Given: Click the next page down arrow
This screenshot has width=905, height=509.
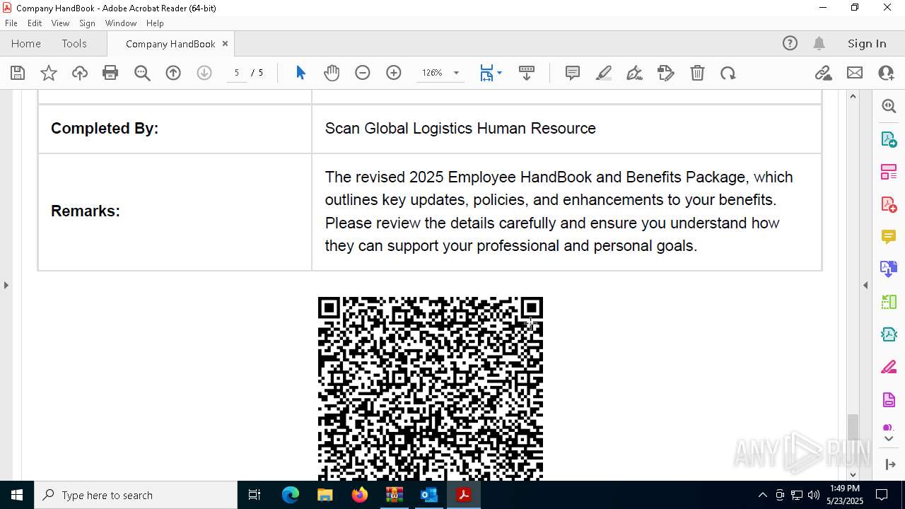Looking at the screenshot, I should 204,73.
